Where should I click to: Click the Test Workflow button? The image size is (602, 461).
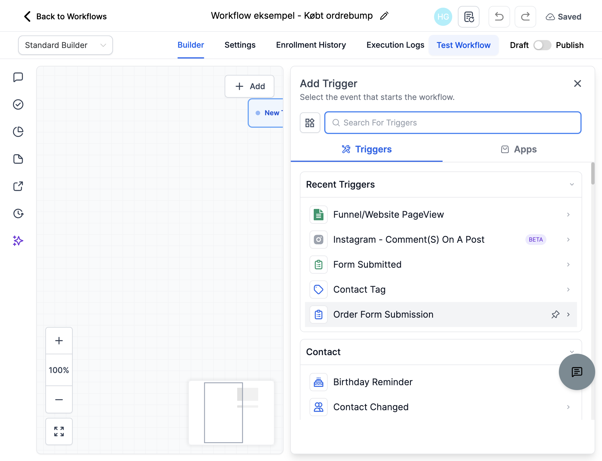(x=464, y=45)
